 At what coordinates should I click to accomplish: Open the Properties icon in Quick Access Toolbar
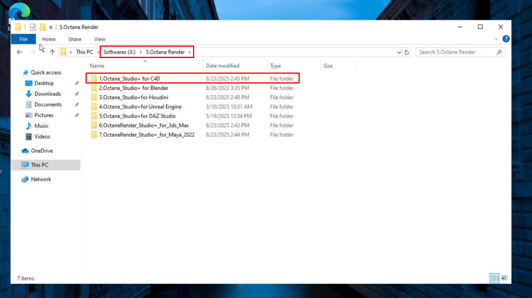[x=33, y=27]
